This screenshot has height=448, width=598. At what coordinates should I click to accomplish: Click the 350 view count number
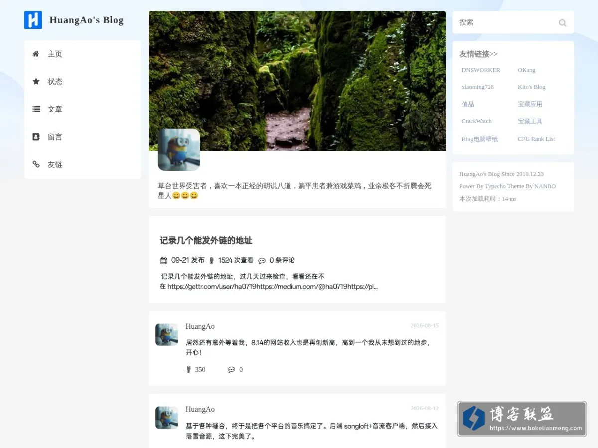point(200,370)
